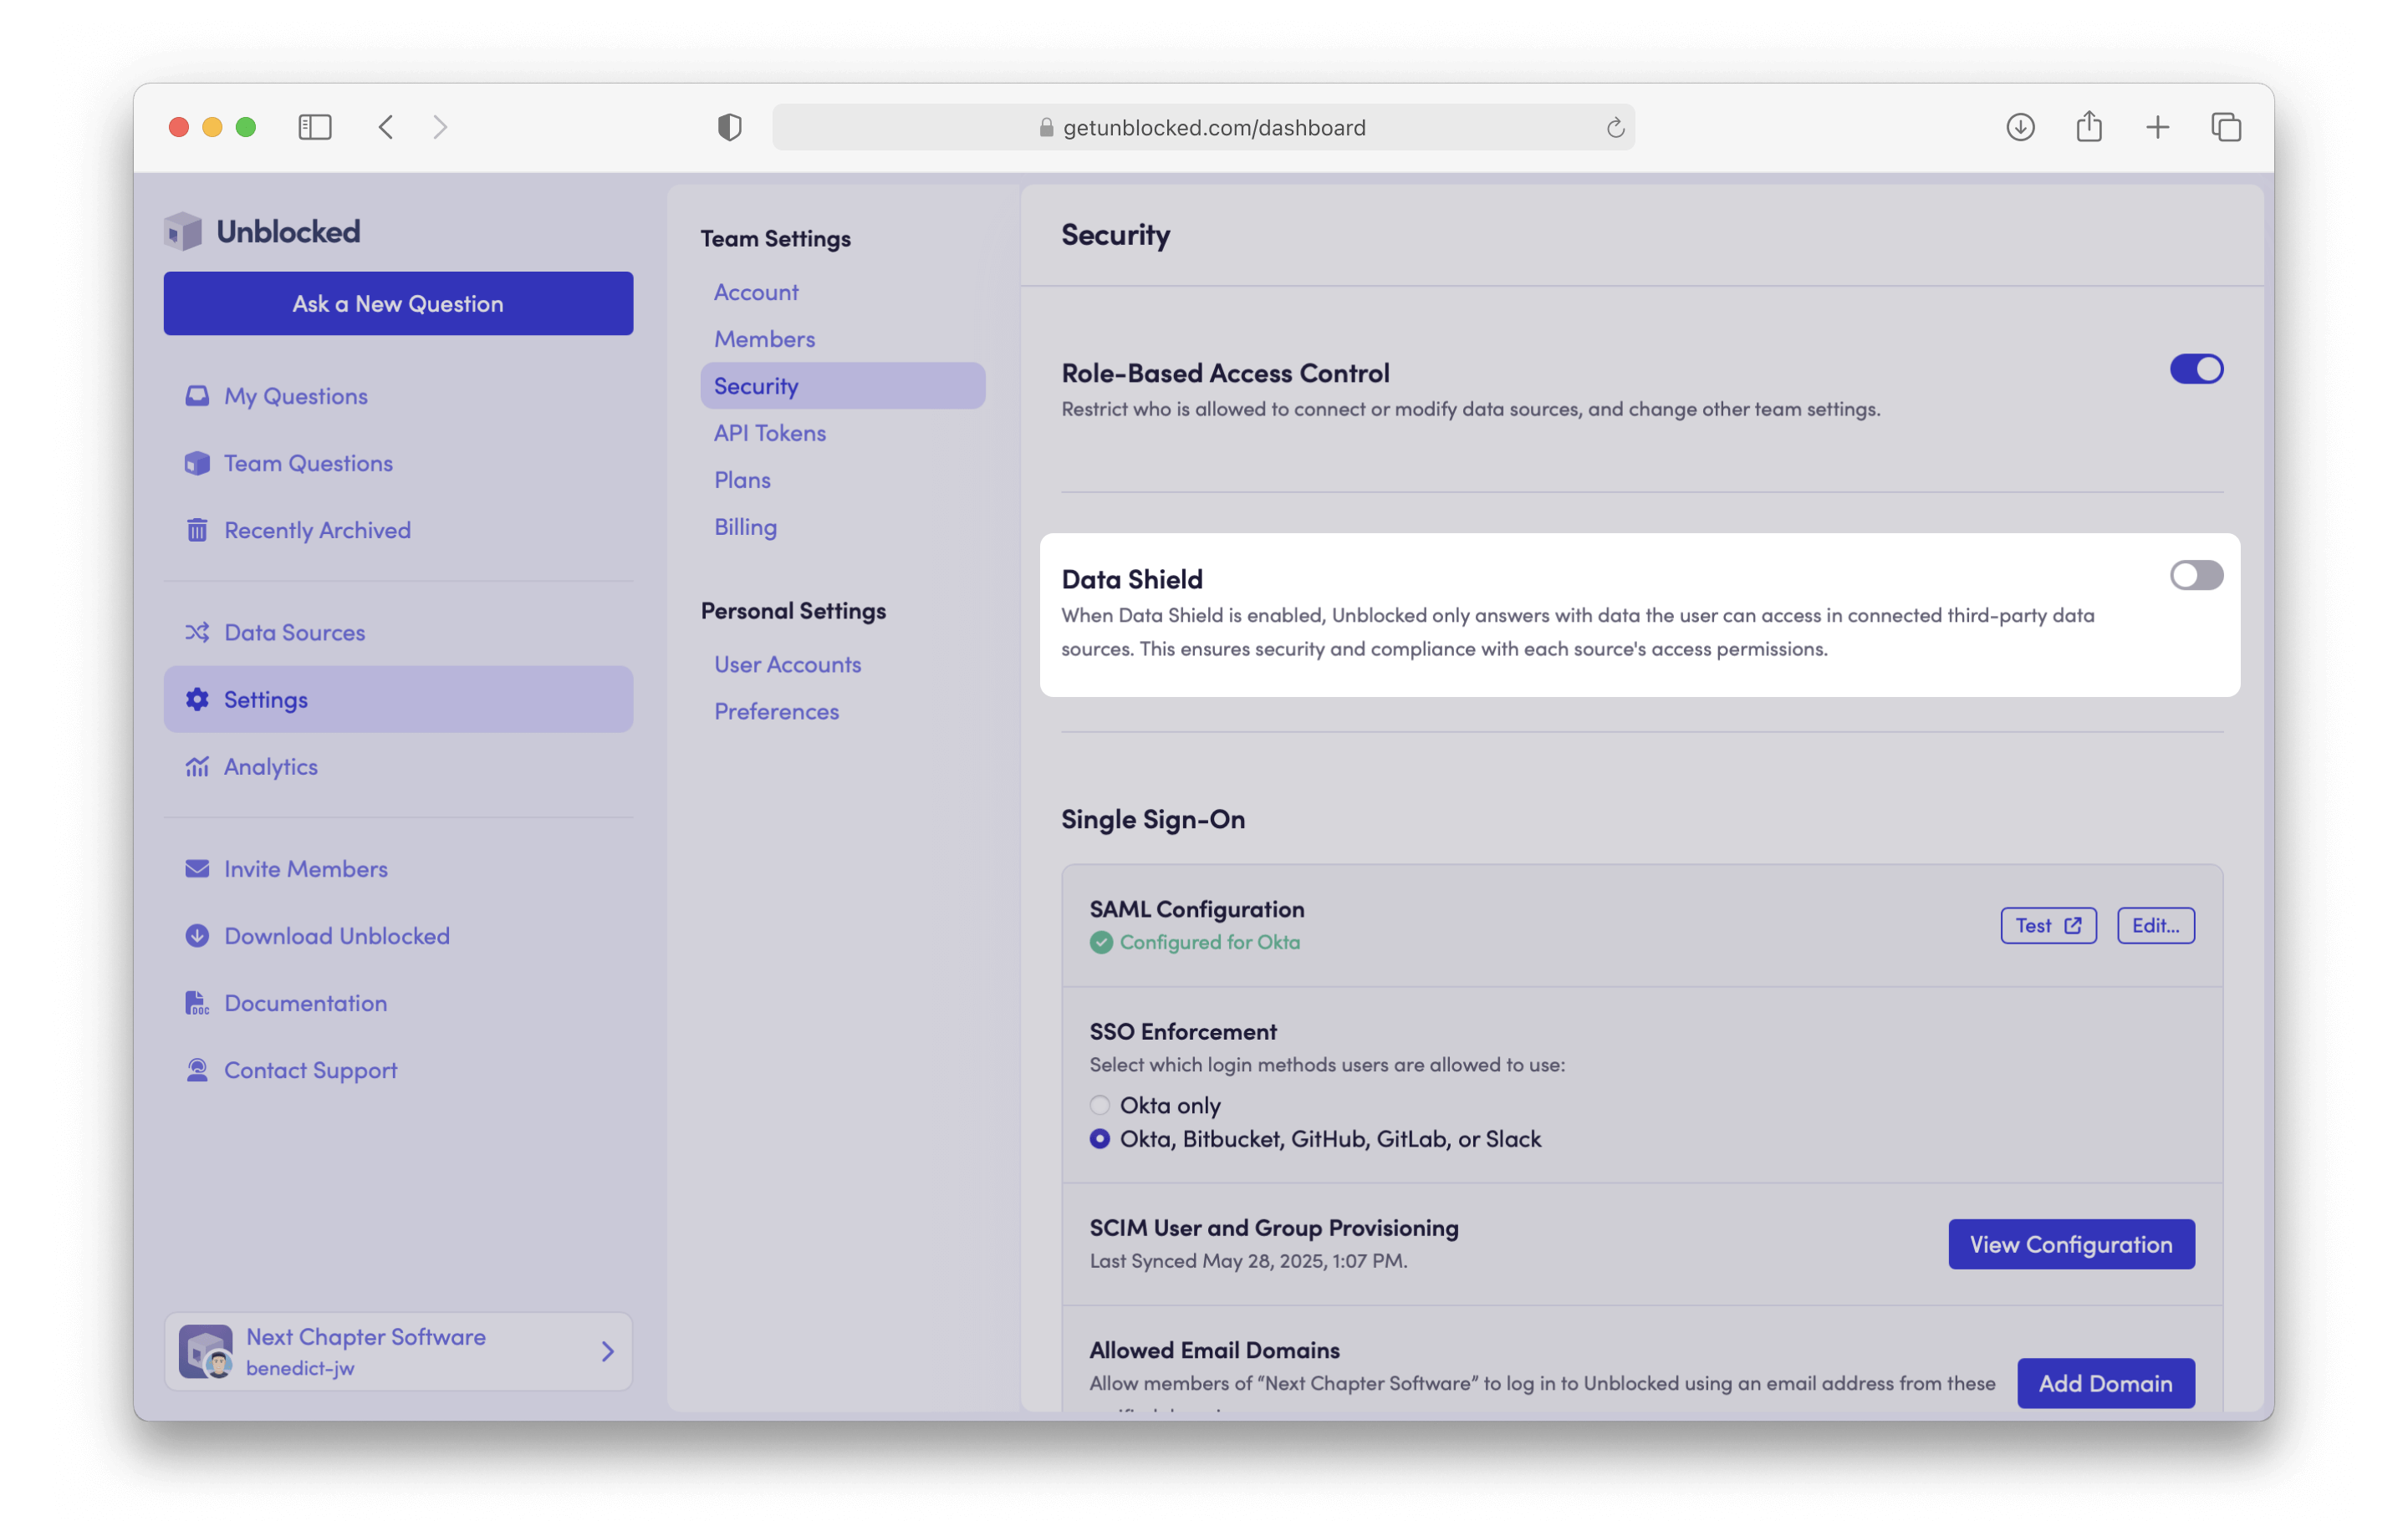Open the API Tokens settings page
The width and height of the screenshot is (2408, 1521).
click(x=770, y=433)
